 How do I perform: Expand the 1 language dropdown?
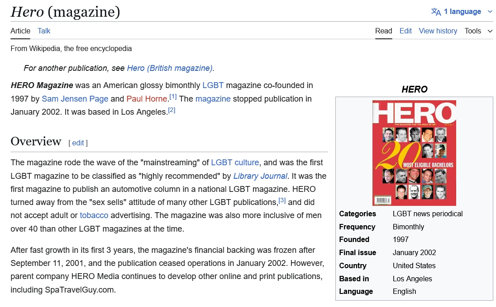click(462, 12)
